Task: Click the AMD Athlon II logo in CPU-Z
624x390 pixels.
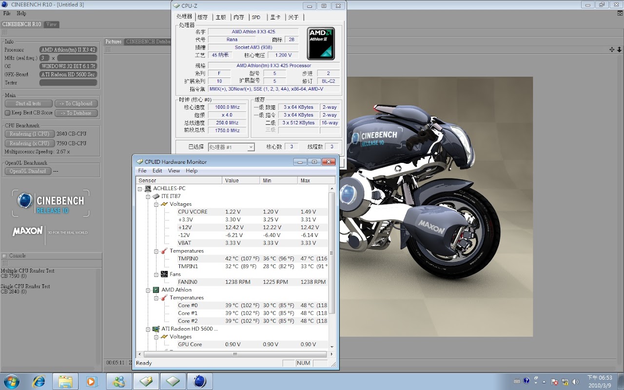Action: (321, 43)
